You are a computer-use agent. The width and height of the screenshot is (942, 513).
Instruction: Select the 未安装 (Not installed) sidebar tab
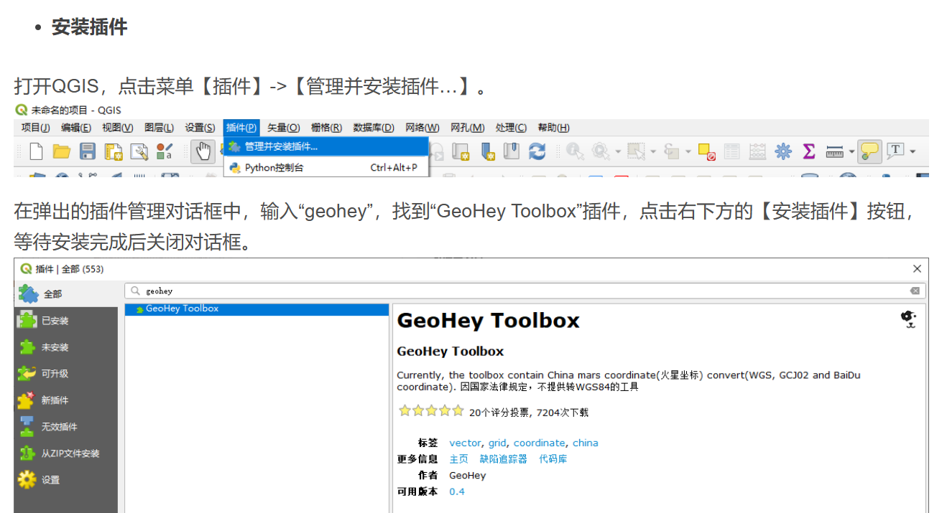point(65,347)
